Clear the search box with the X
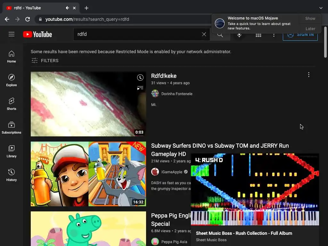 (204, 34)
